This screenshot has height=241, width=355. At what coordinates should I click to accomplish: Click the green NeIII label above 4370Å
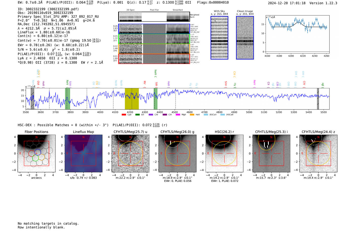[x=155, y=73]
